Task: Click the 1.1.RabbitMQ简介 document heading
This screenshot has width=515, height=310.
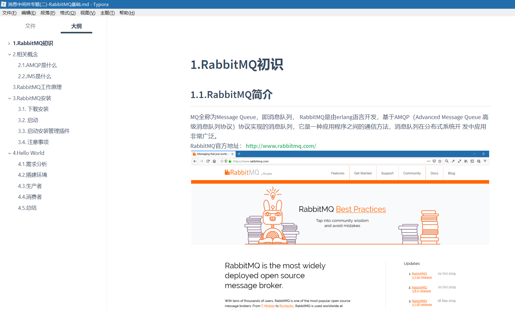Action: tap(231, 95)
